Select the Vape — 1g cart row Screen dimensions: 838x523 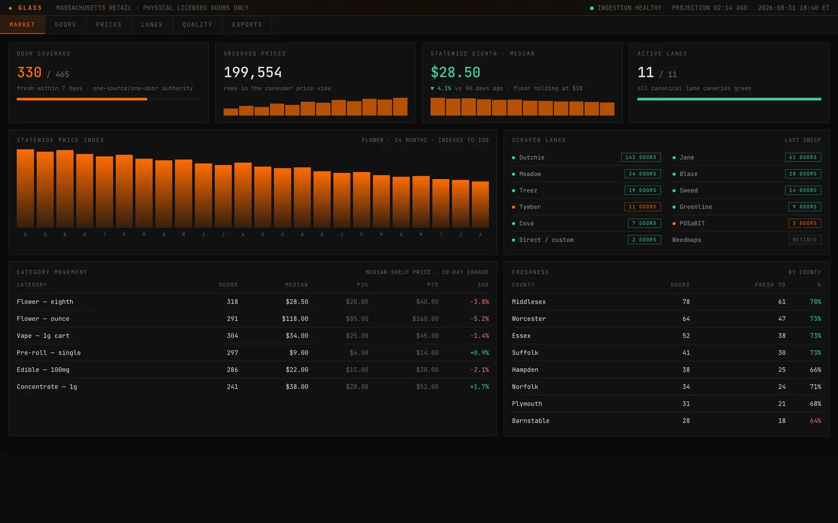pyautogui.click(x=253, y=336)
